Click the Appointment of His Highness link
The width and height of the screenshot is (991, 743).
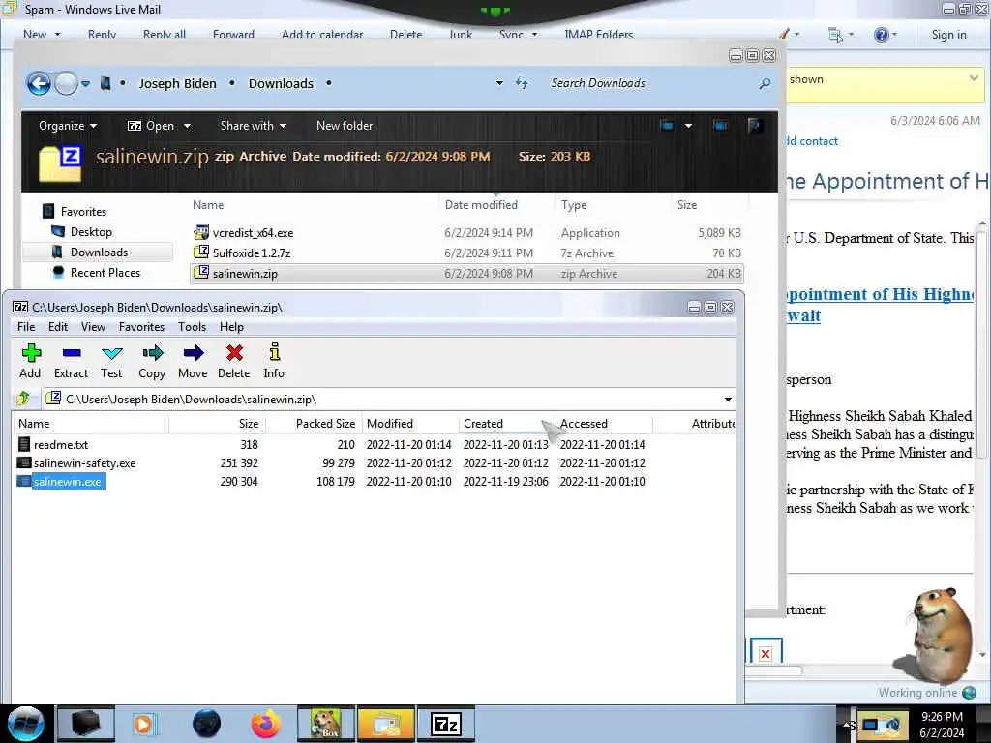click(880, 305)
